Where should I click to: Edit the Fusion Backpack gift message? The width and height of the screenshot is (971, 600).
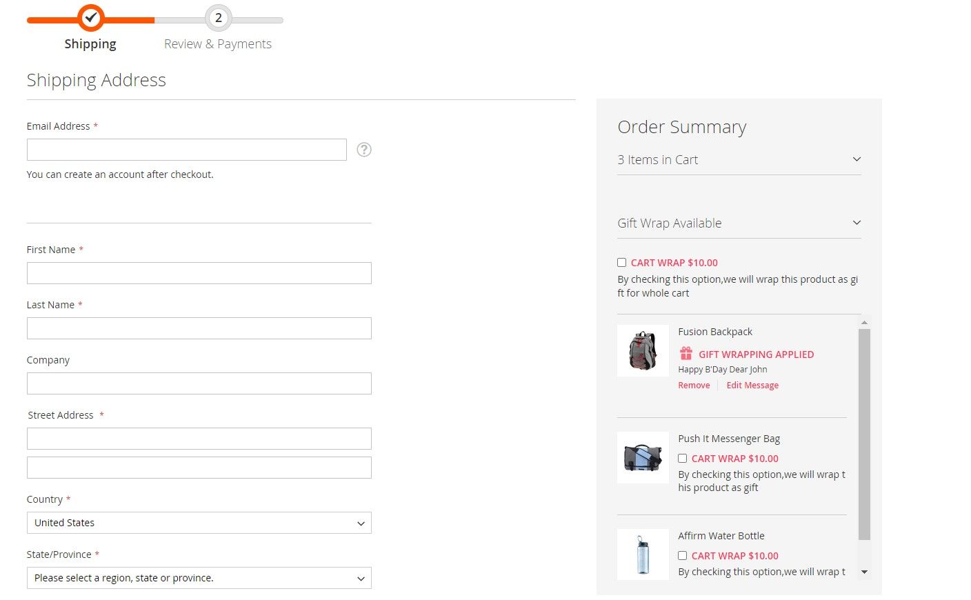coord(752,386)
